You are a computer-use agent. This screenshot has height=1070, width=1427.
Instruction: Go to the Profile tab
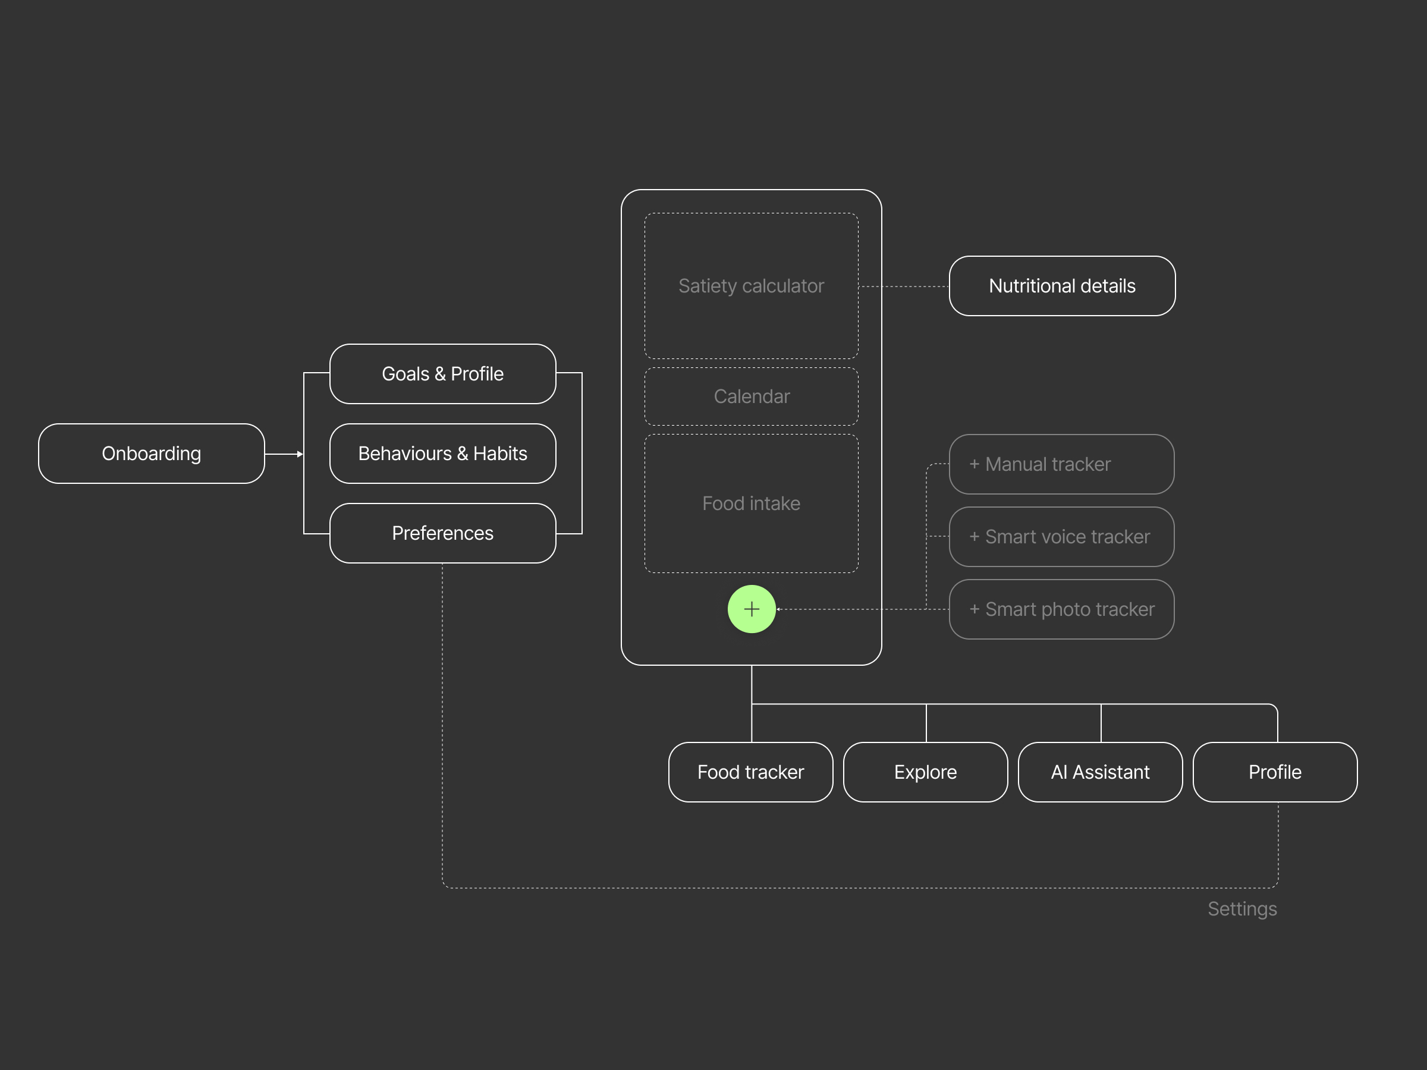[x=1275, y=772]
